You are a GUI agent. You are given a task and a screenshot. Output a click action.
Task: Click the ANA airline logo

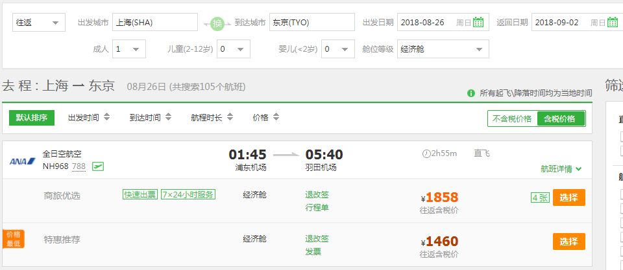(22, 161)
